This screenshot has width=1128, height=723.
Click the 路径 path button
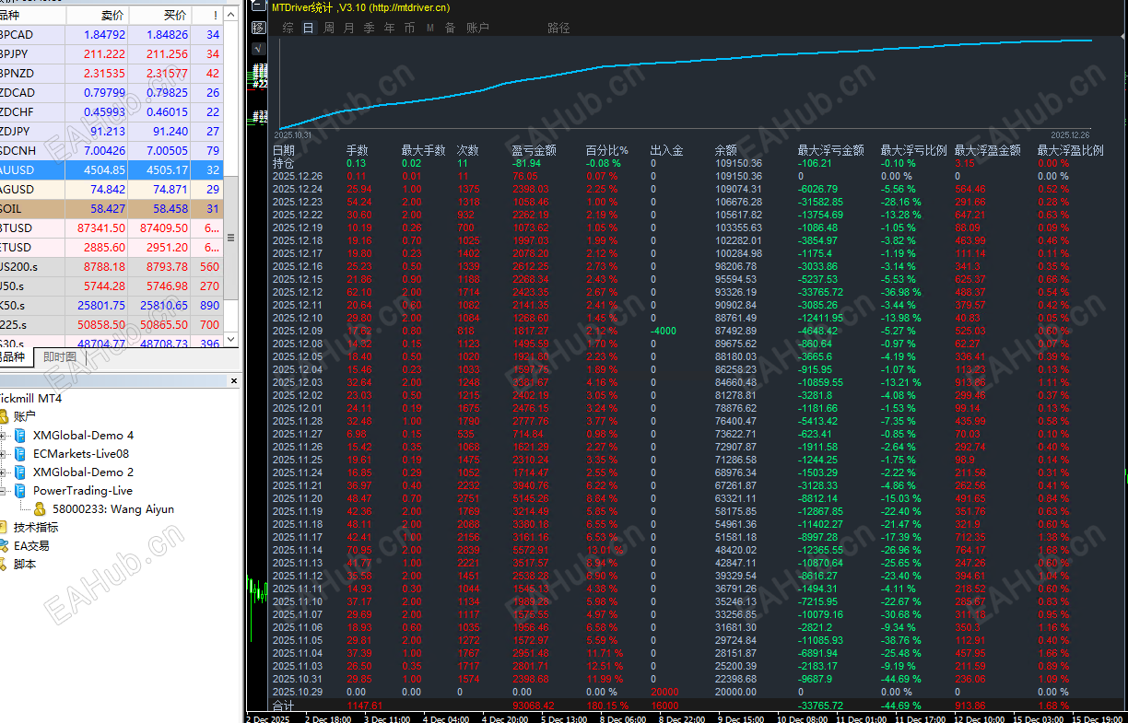point(558,28)
